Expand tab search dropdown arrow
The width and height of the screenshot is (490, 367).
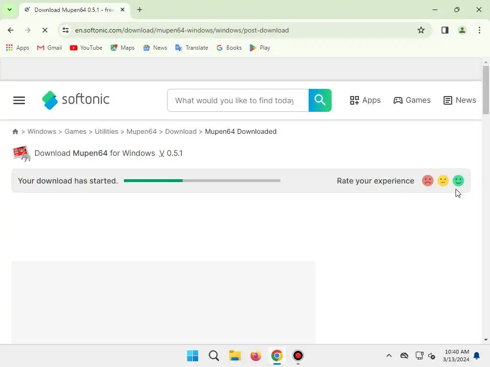pos(10,10)
